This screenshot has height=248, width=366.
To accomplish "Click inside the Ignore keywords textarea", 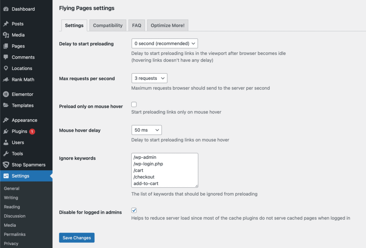I will click(x=164, y=170).
